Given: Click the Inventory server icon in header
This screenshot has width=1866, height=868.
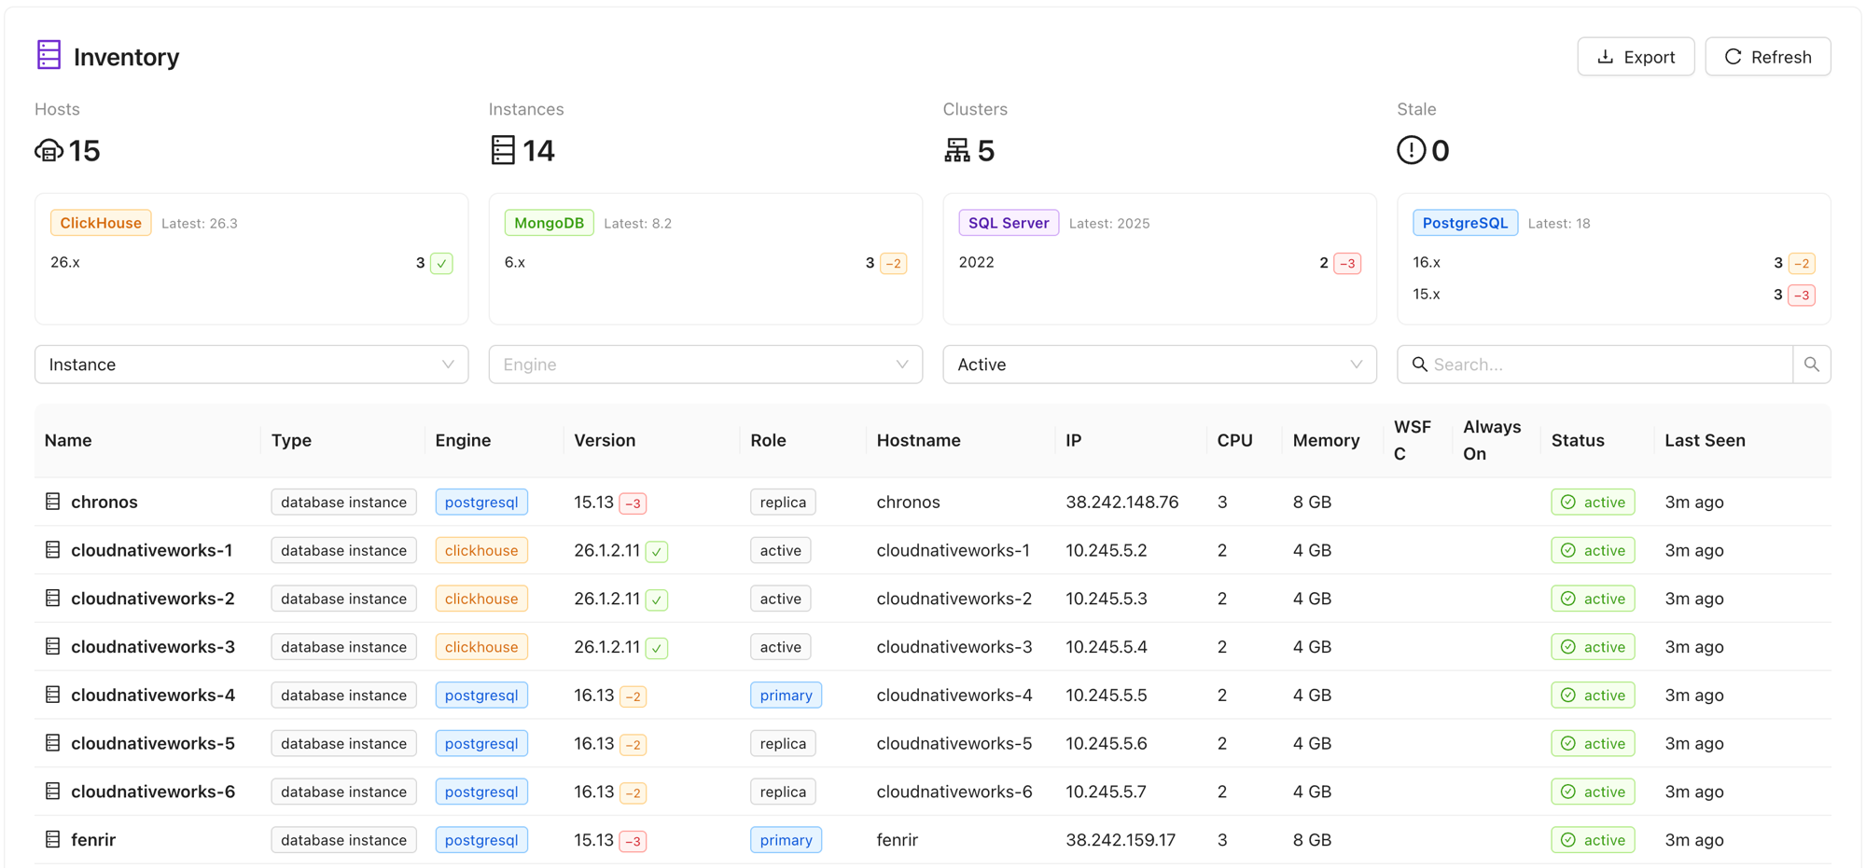Looking at the screenshot, I should 49,55.
